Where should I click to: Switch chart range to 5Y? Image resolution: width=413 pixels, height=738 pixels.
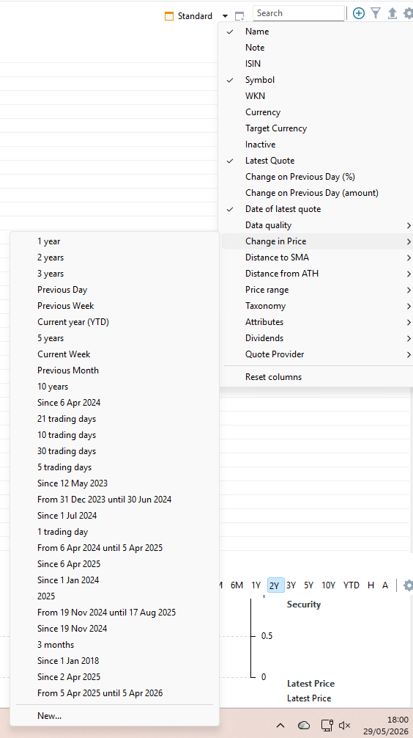(x=308, y=585)
